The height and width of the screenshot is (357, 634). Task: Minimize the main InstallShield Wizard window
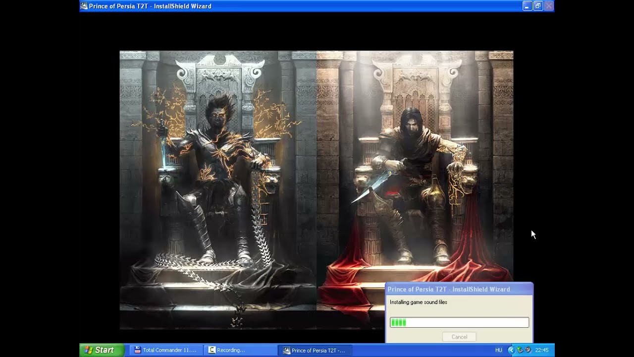527,6
